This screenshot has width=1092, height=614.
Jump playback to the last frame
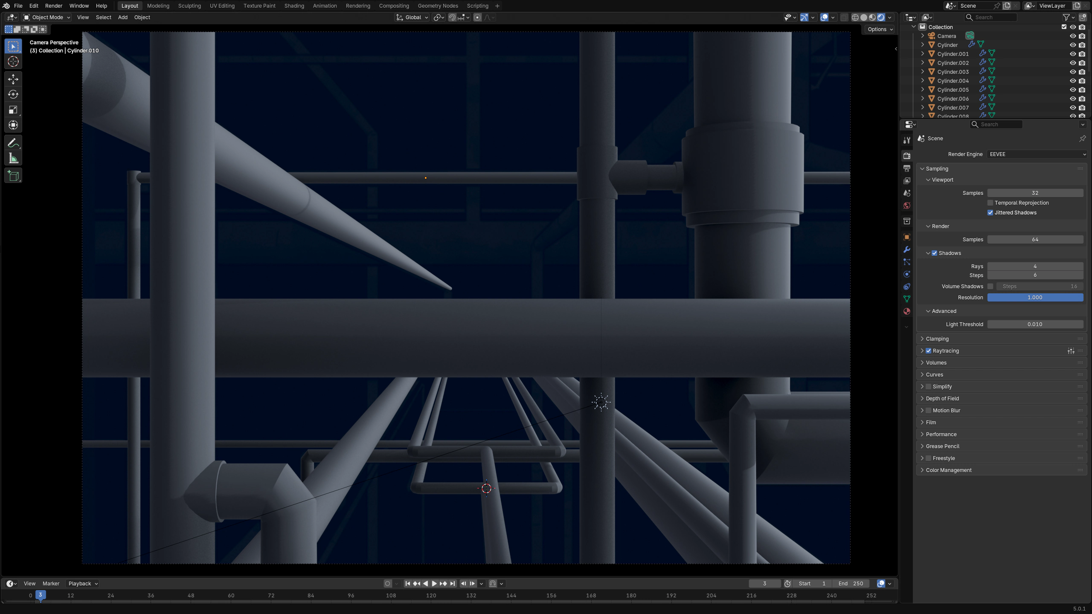coord(452,583)
